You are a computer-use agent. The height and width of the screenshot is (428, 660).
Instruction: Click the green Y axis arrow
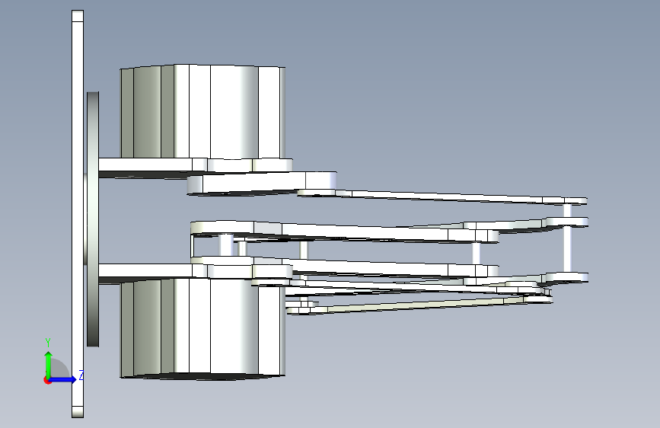coord(49,364)
